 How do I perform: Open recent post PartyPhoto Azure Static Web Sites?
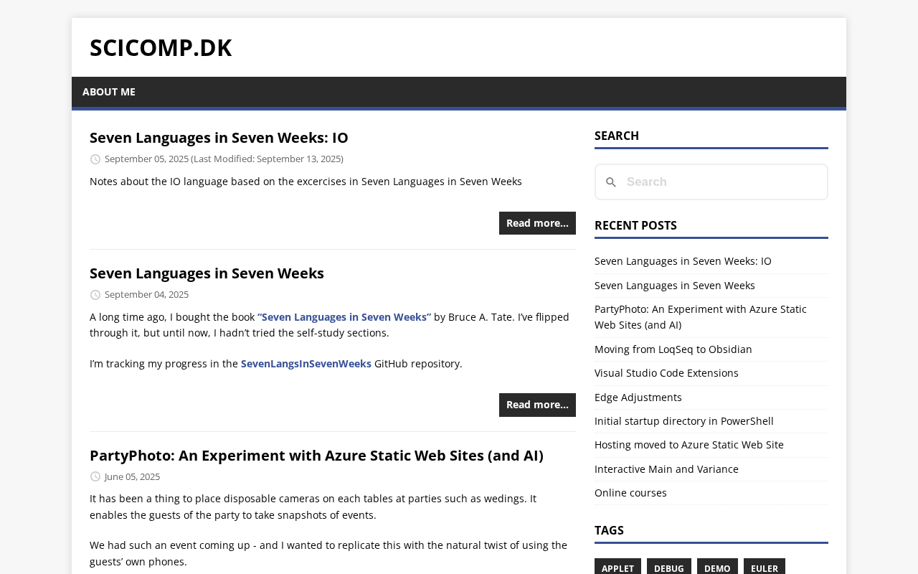[x=701, y=317]
